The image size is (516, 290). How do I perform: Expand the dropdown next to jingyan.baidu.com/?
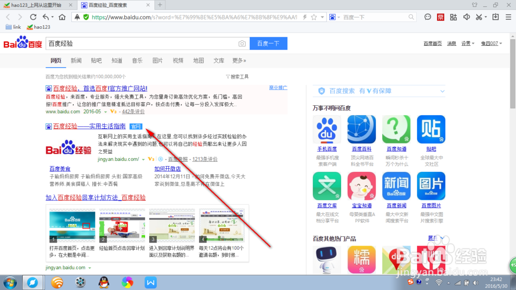pyautogui.click(x=143, y=159)
